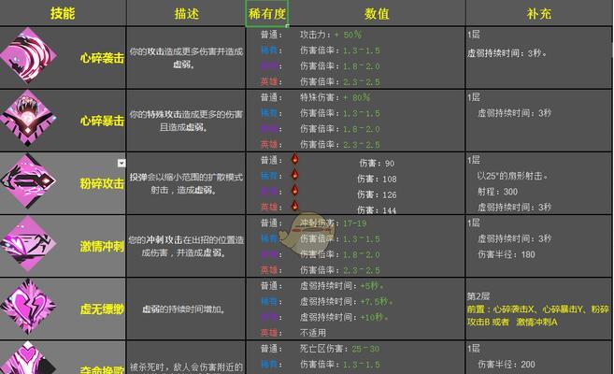
Task: Click 1层 label in 心碎暴击 row
Action: click(474, 97)
